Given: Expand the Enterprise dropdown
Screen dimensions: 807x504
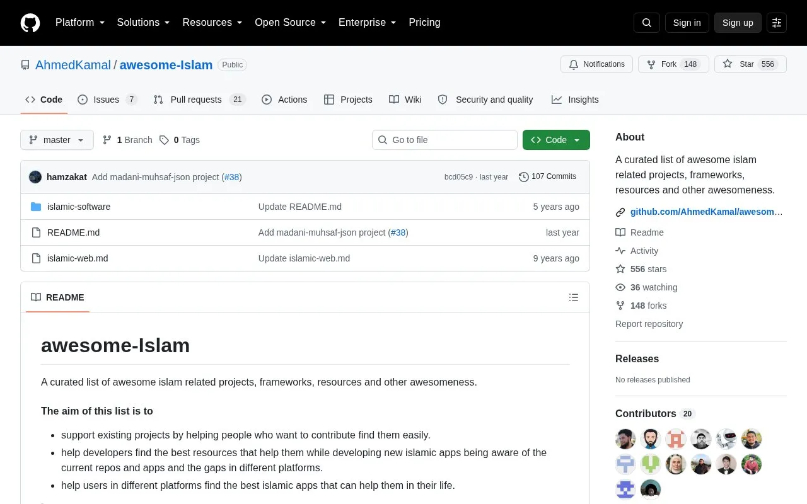Looking at the screenshot, I should click(x=368, y=23).
